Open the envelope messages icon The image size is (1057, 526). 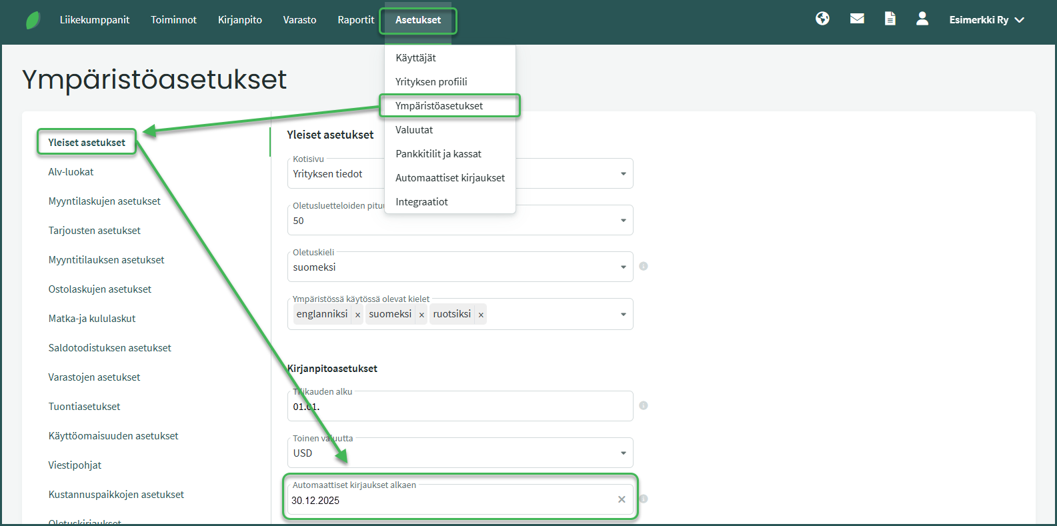tap(857, 19)
